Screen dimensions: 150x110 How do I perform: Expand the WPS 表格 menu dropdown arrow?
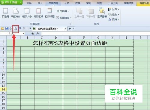(x=21, y=2)
